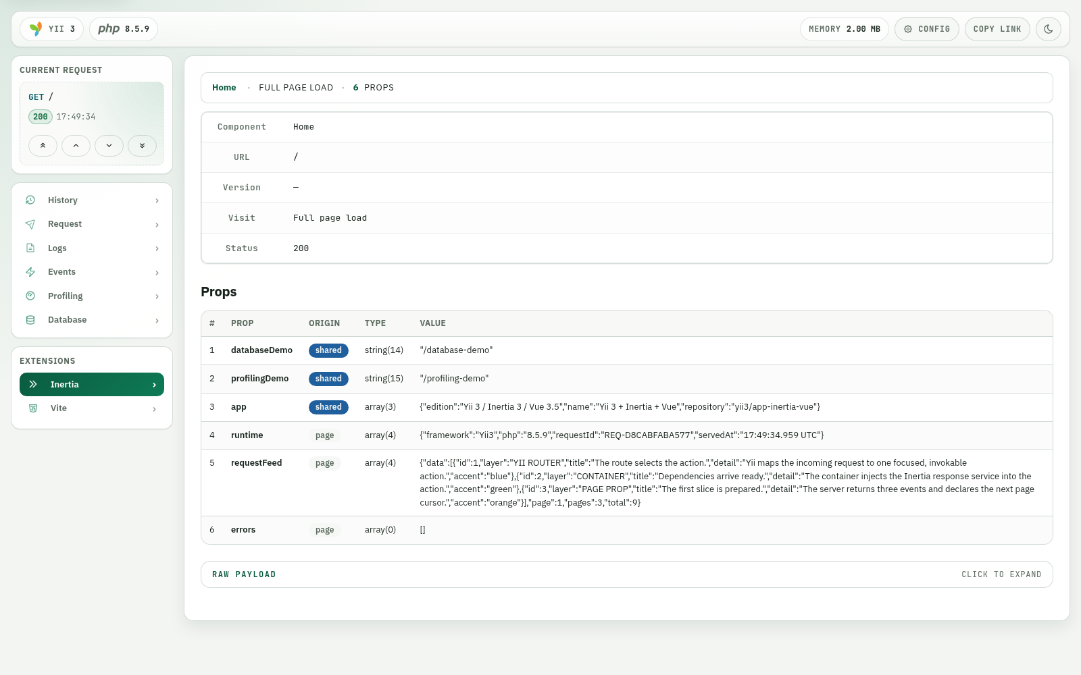This screenshot has height=675, width=1081.
Task: Click the array(0) type cell
Action: coord(380,530)
